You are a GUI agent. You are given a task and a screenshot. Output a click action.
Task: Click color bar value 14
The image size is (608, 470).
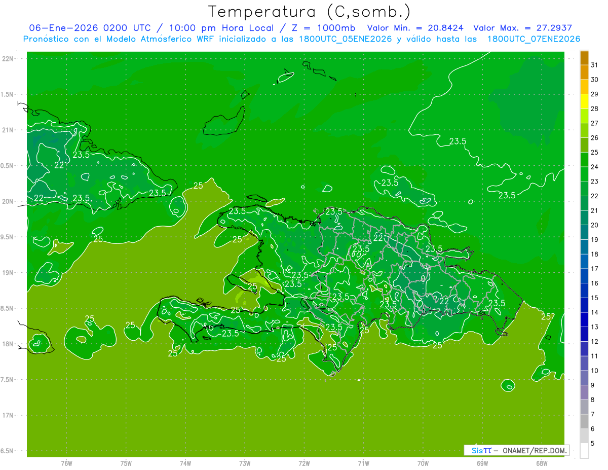tap(595, 312)
